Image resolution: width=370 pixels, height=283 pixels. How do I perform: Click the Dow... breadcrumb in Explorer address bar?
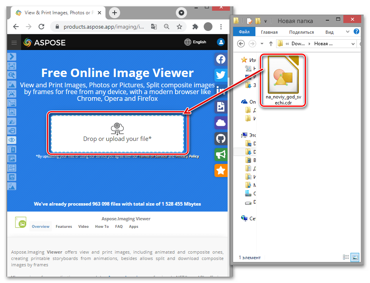pos(298,44)
